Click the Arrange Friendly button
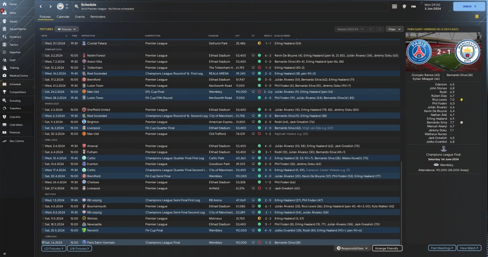Screen dimensions: 488x257 (x=387, y=248)
